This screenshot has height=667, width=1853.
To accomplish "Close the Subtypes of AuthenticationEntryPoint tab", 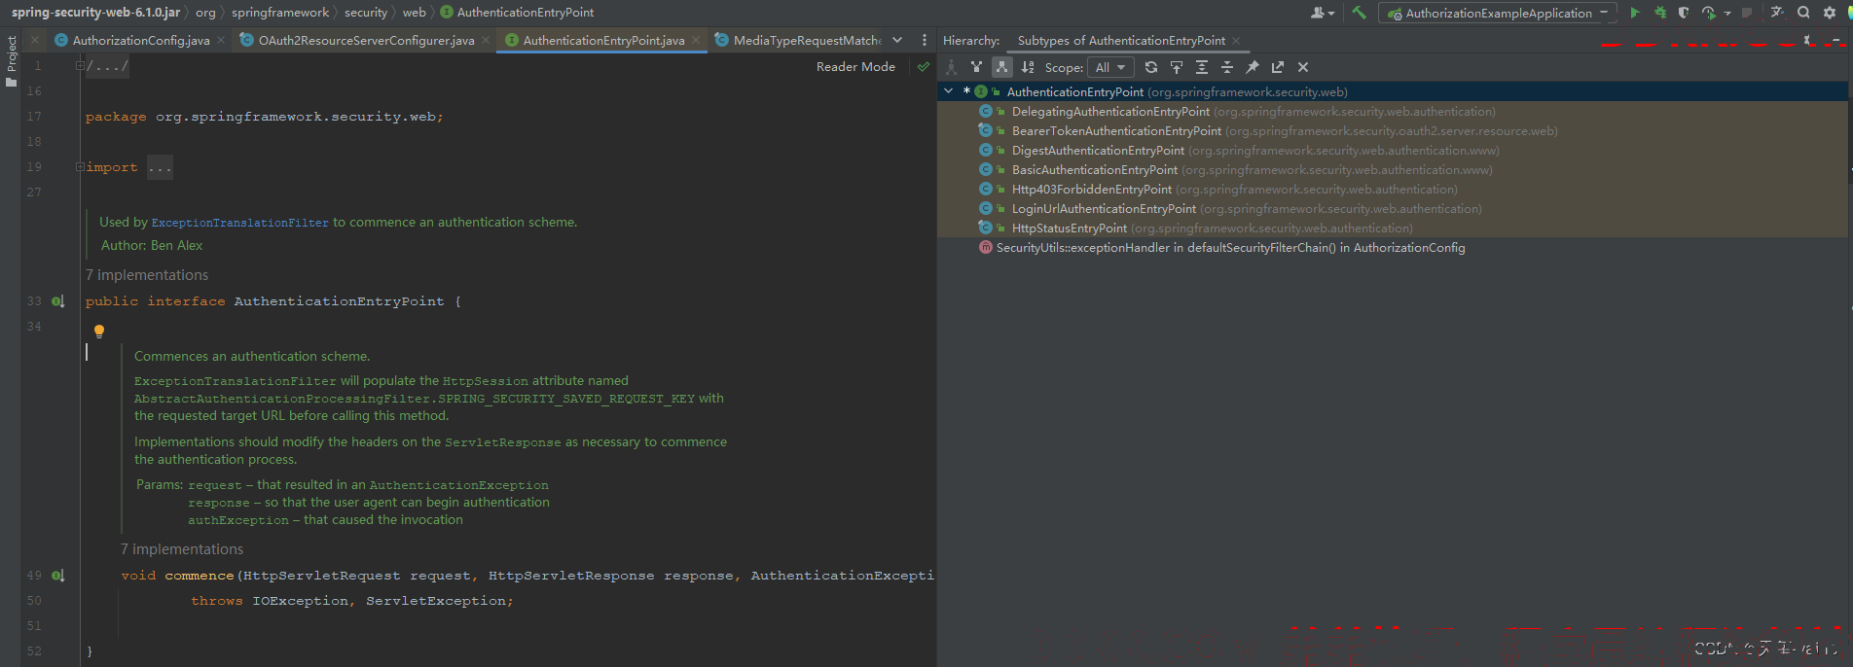I will pyautogui.click(x=1236, y=41).
